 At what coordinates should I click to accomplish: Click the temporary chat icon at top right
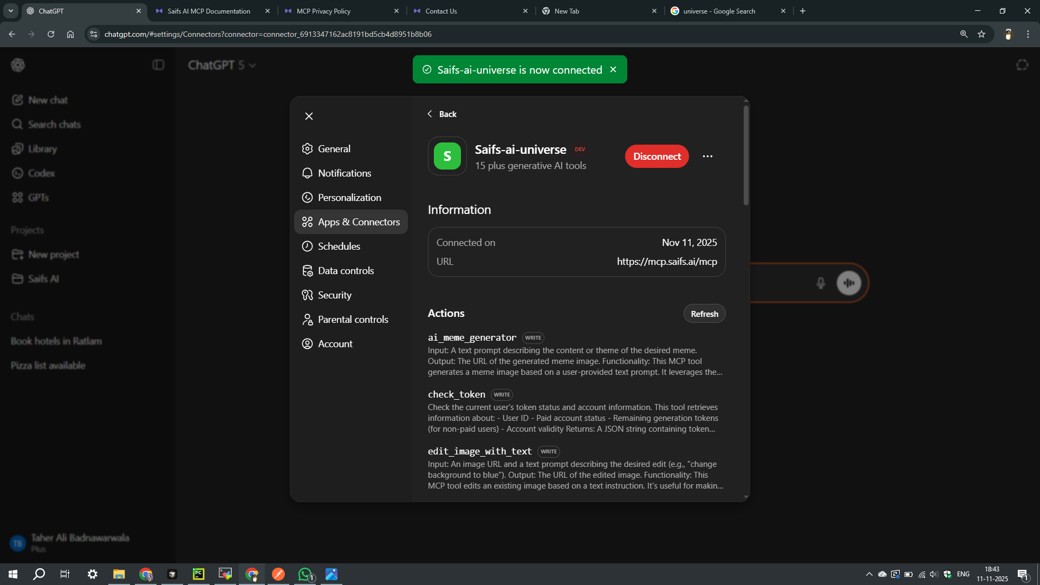click(1022, 65)
